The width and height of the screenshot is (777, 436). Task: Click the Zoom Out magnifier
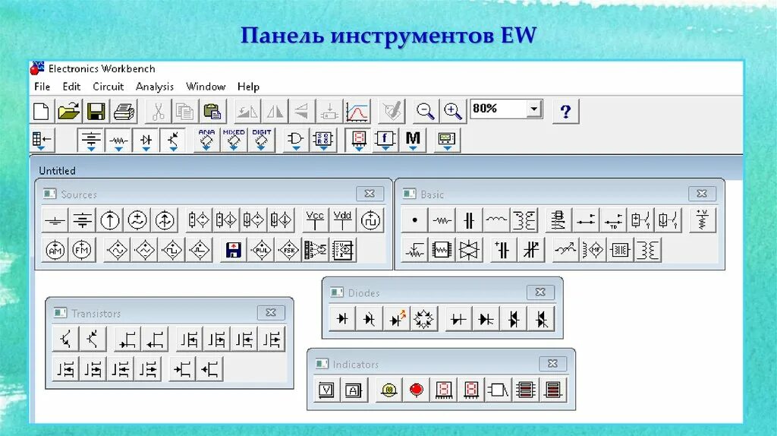(425, 111)
